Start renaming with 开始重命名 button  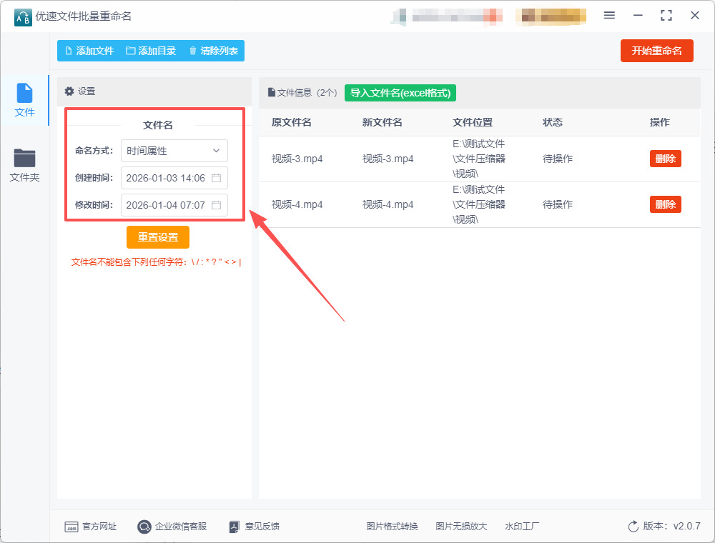656,51
